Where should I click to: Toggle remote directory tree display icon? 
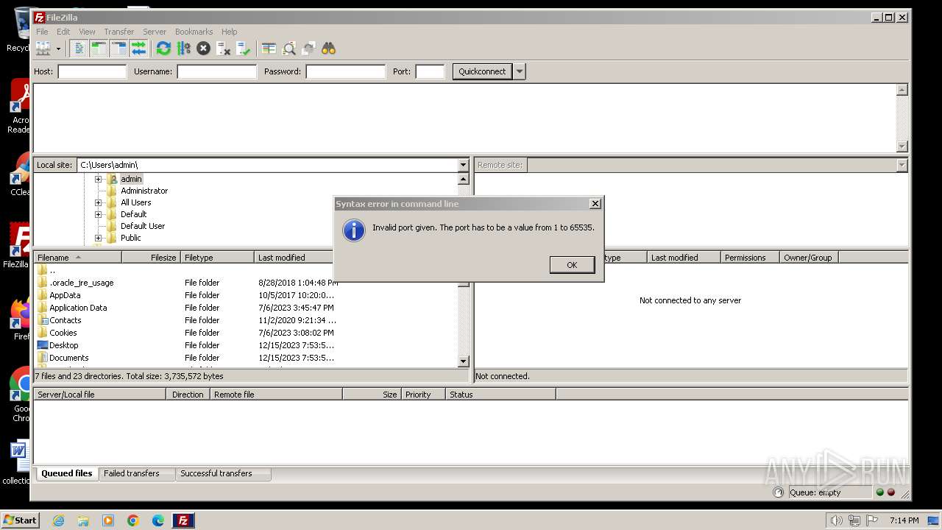tap(118, 49)
